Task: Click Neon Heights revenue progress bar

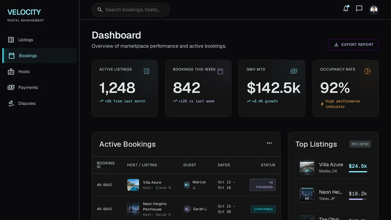Action: [x=358, y=199]
